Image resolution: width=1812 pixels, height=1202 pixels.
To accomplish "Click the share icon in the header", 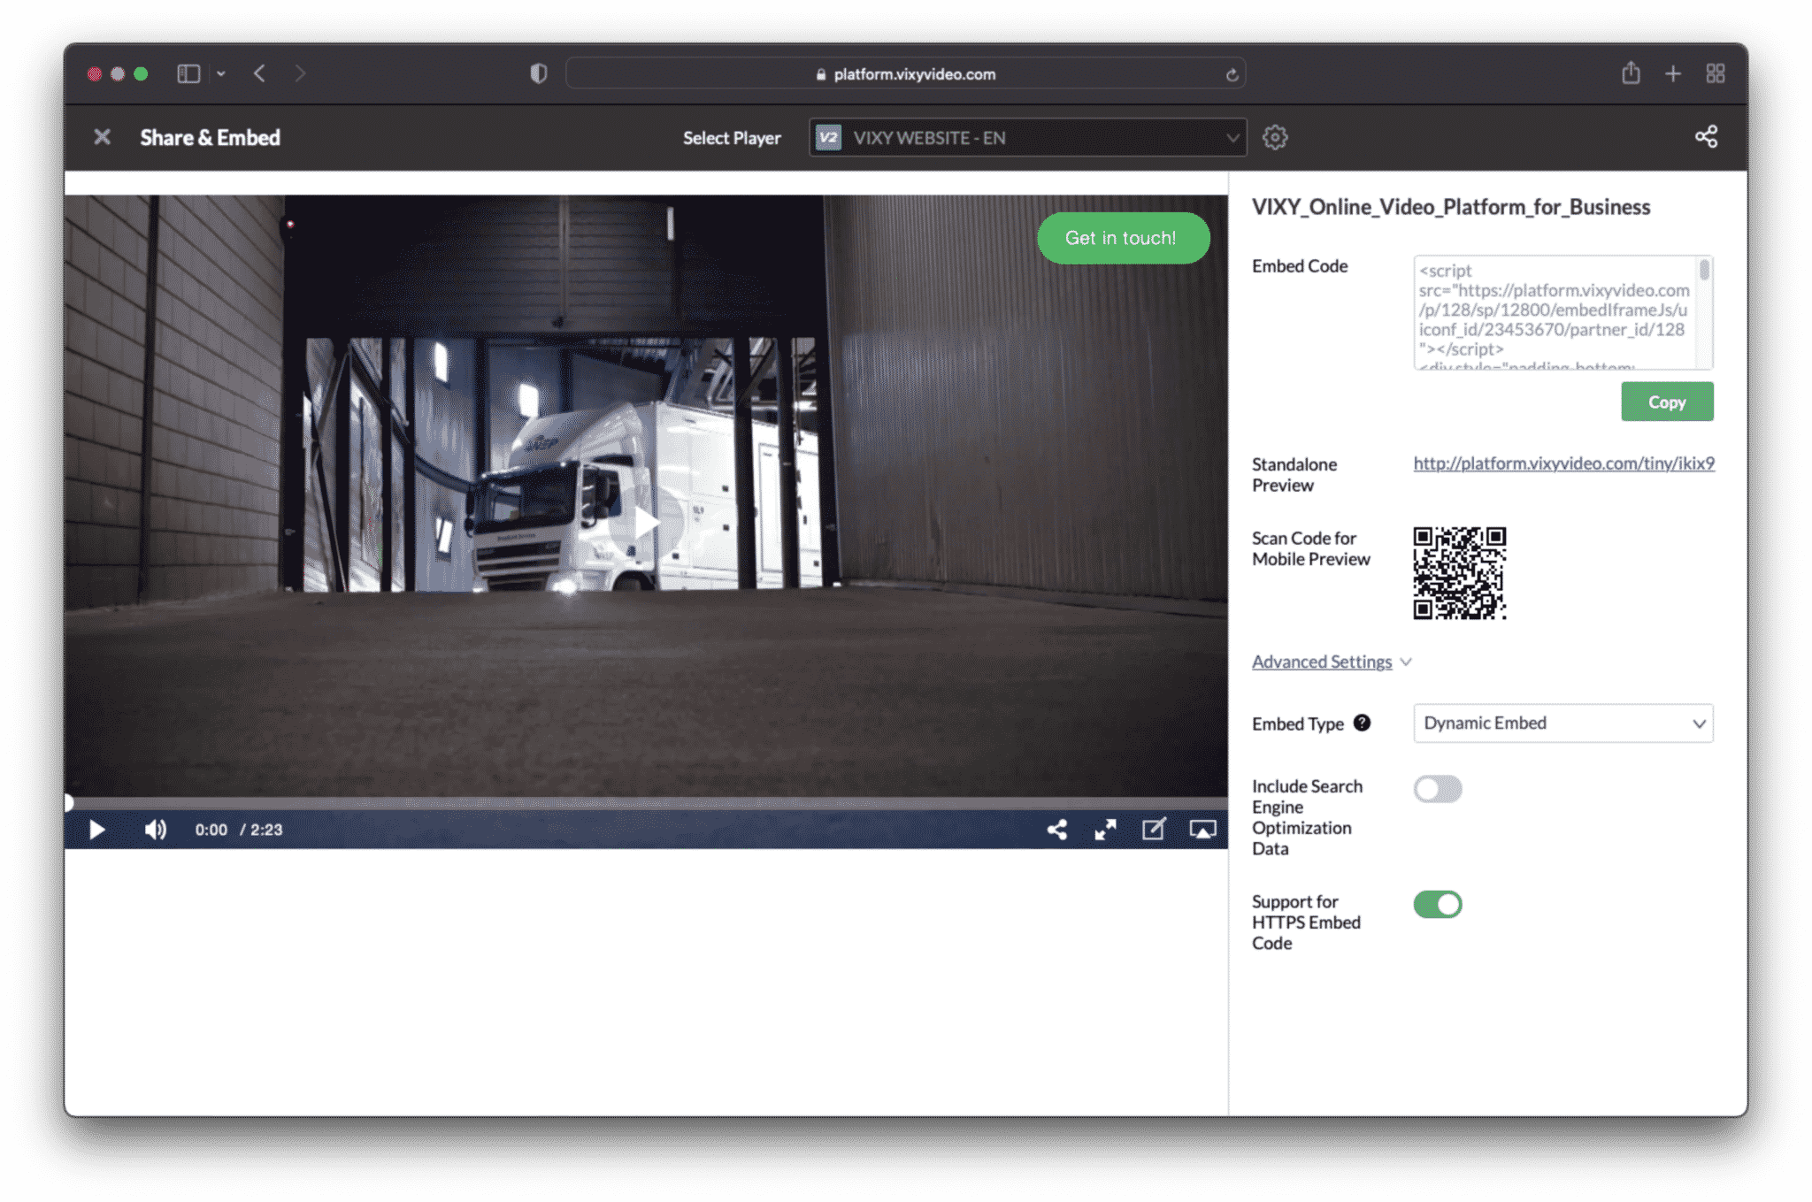I will (1706, 136).
